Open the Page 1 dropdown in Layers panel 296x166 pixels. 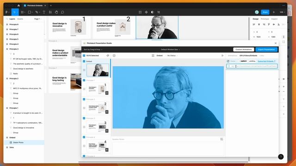pyautogui.click(x=37, y=19)
